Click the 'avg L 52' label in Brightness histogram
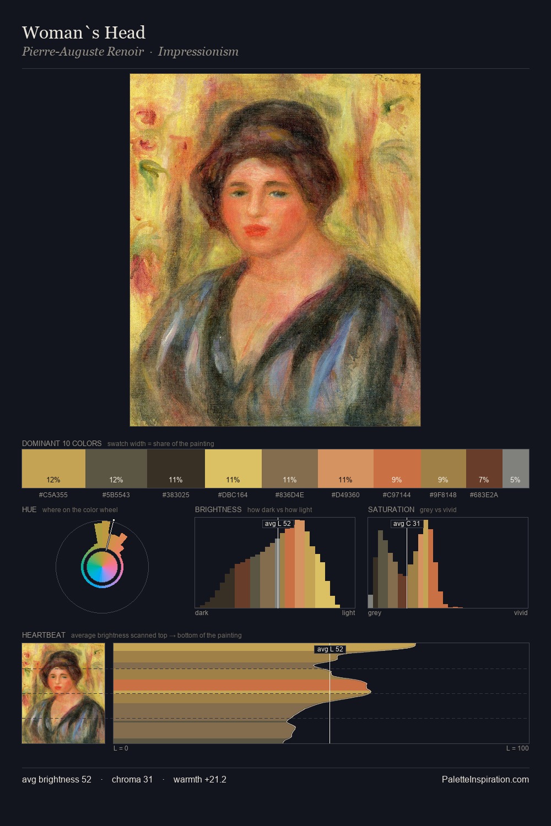This screenshot has height=826, width=551. (x=278, y=524)
